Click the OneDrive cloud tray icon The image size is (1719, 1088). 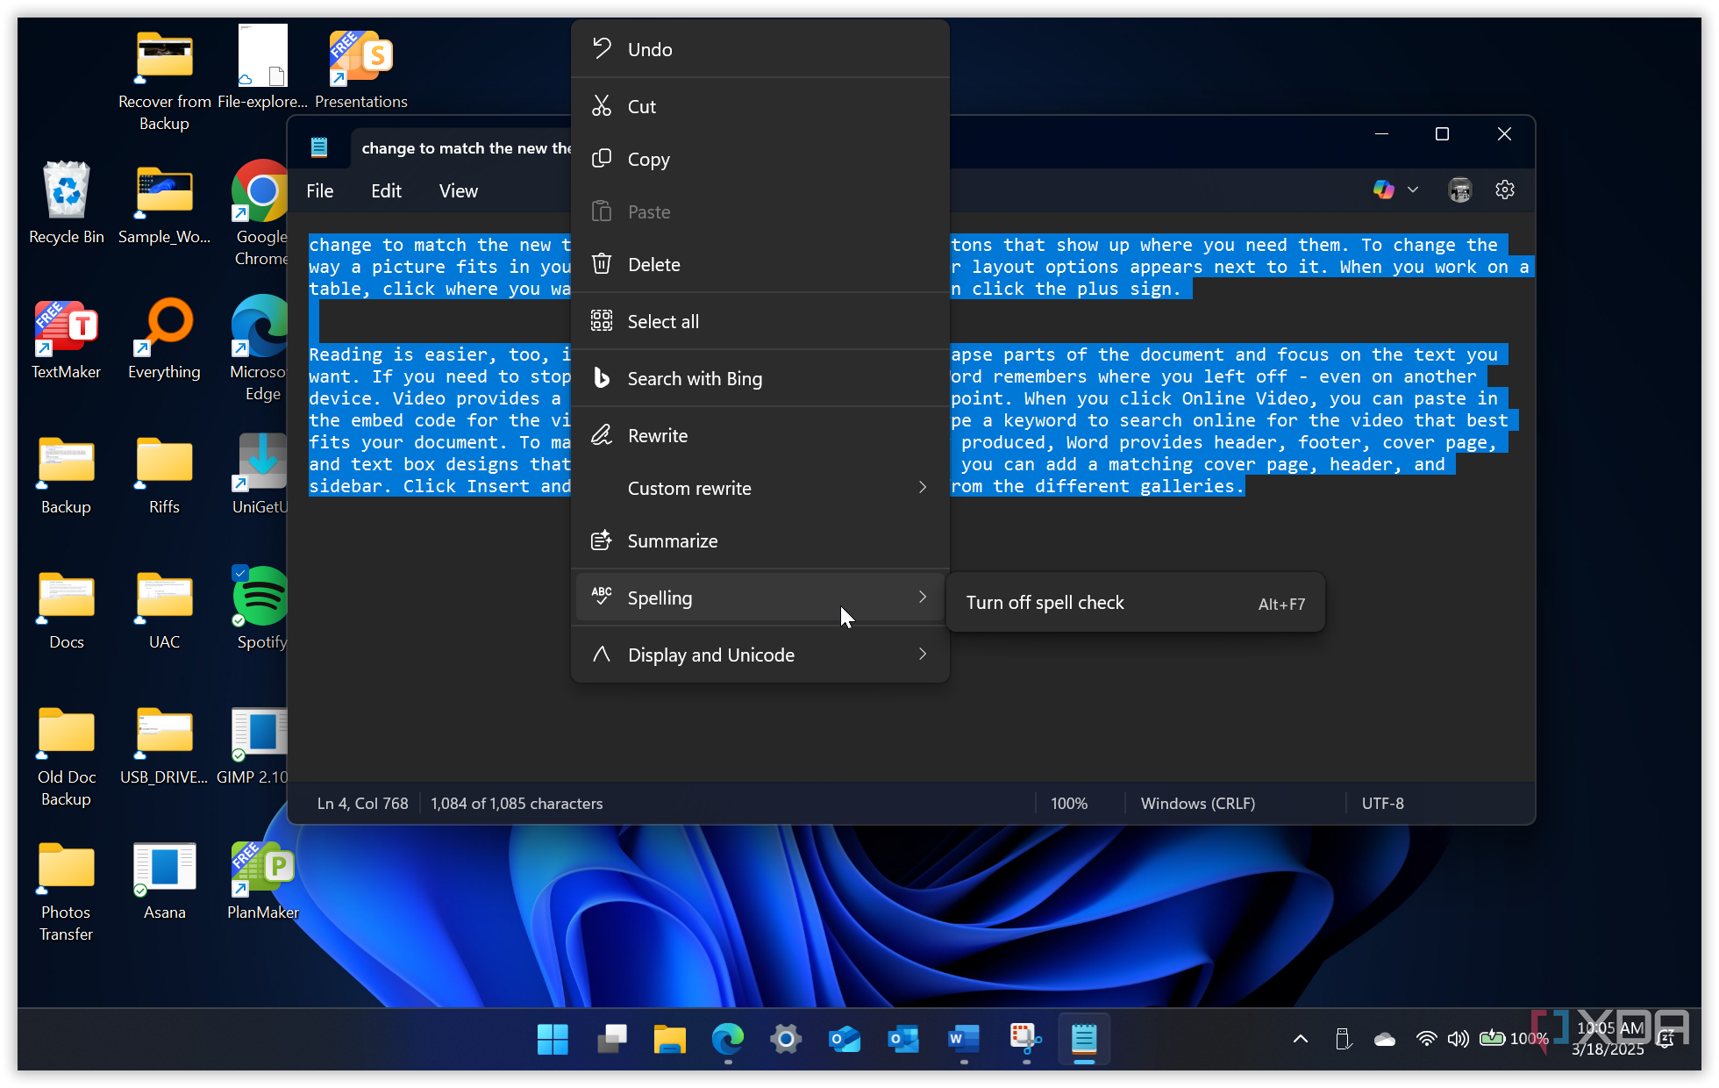click(1385, 1039)
